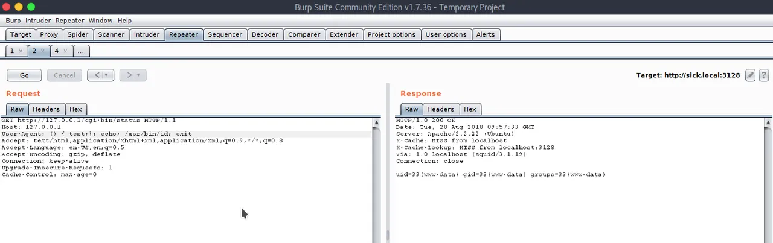Click the Target: http://sick.local:3128 label

pos(688,75)
